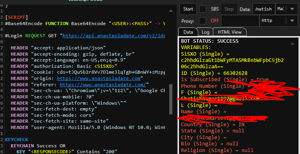Viewport: 300px width, 154px height.
Task: Click the "BOT STATUS: SUCCESS" text
Action: click(x=210, y=41)
